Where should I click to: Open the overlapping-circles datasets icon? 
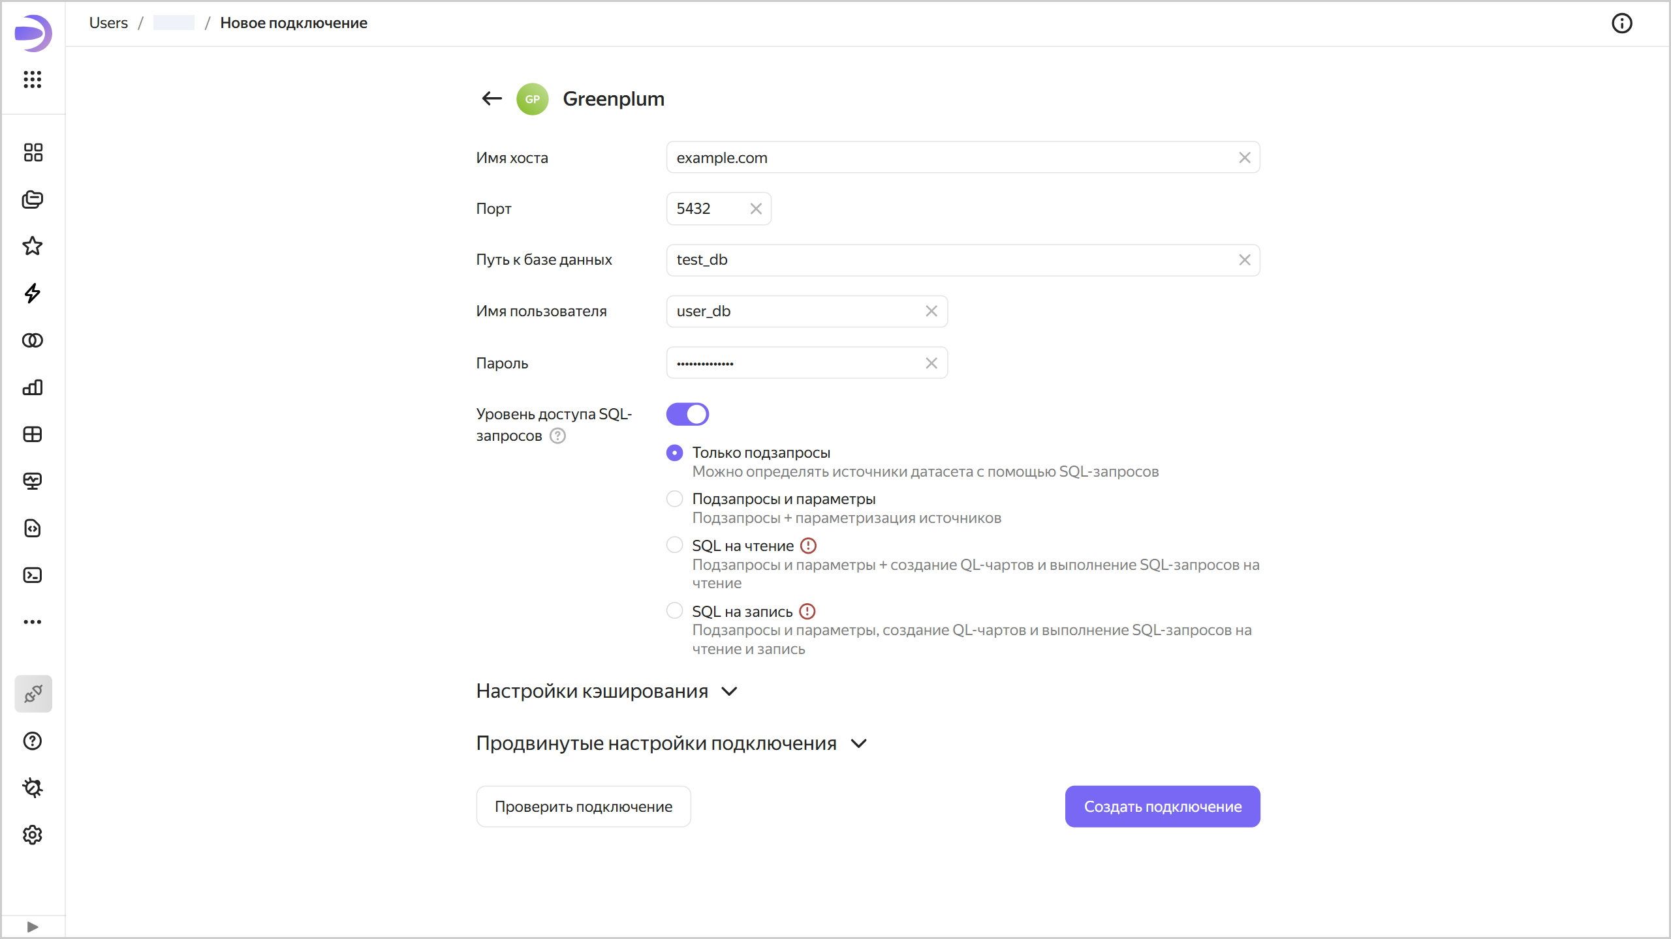click(x=33, y=340)
